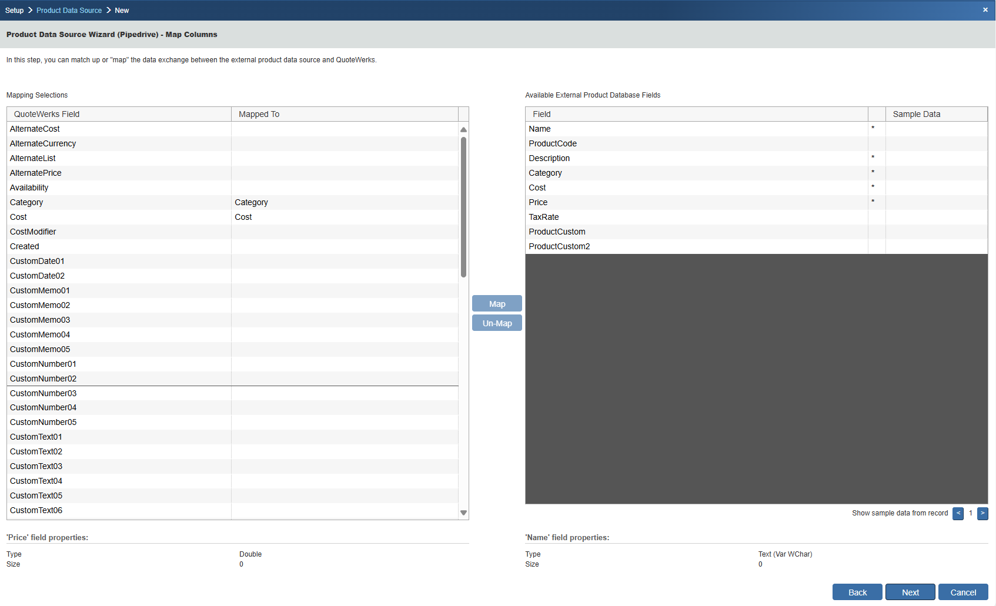Image resolution: width=996 pixels, height=606 pixels.
Task: Cancel the data source wizard
Action: [x=962, y=592]
